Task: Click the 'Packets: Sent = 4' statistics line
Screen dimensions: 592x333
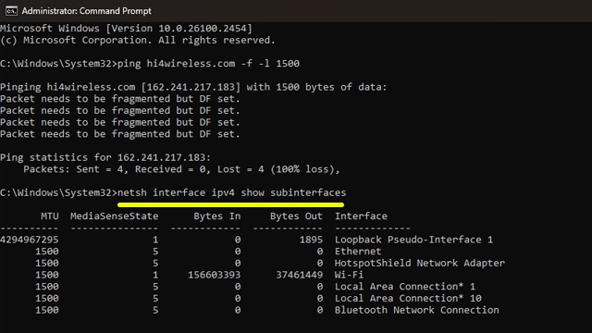Action: coord(181,169)
